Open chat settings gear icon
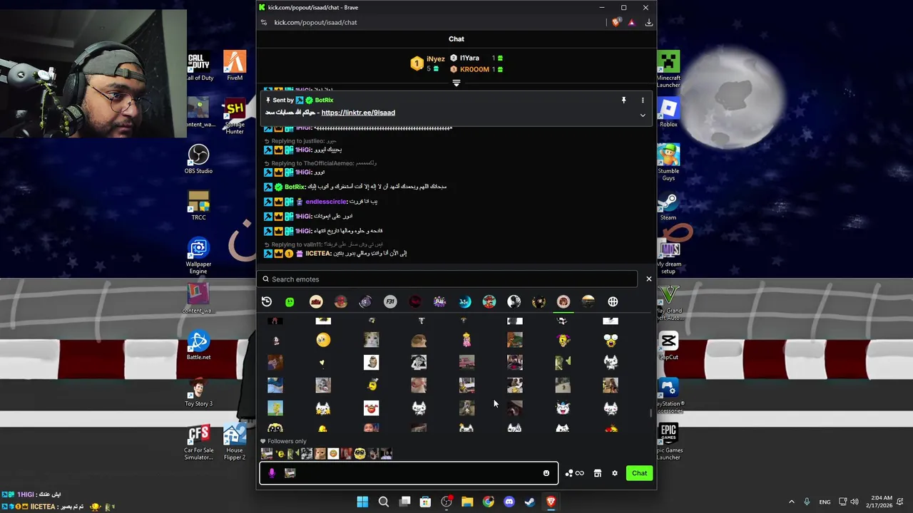 point(615,473)
